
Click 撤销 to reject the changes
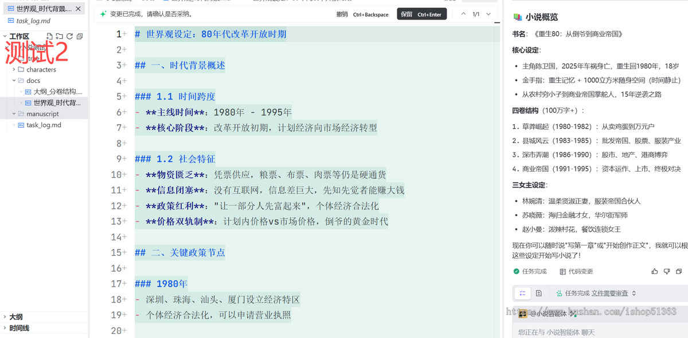tap(362, 14)
